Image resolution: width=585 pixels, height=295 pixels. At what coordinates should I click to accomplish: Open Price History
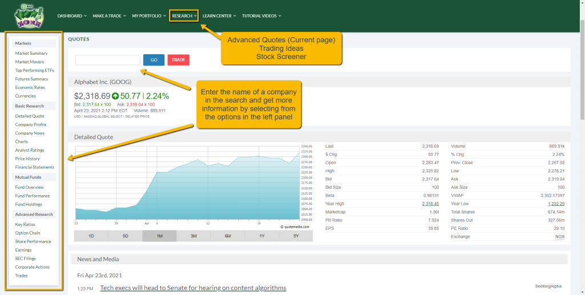click(27, 159)
